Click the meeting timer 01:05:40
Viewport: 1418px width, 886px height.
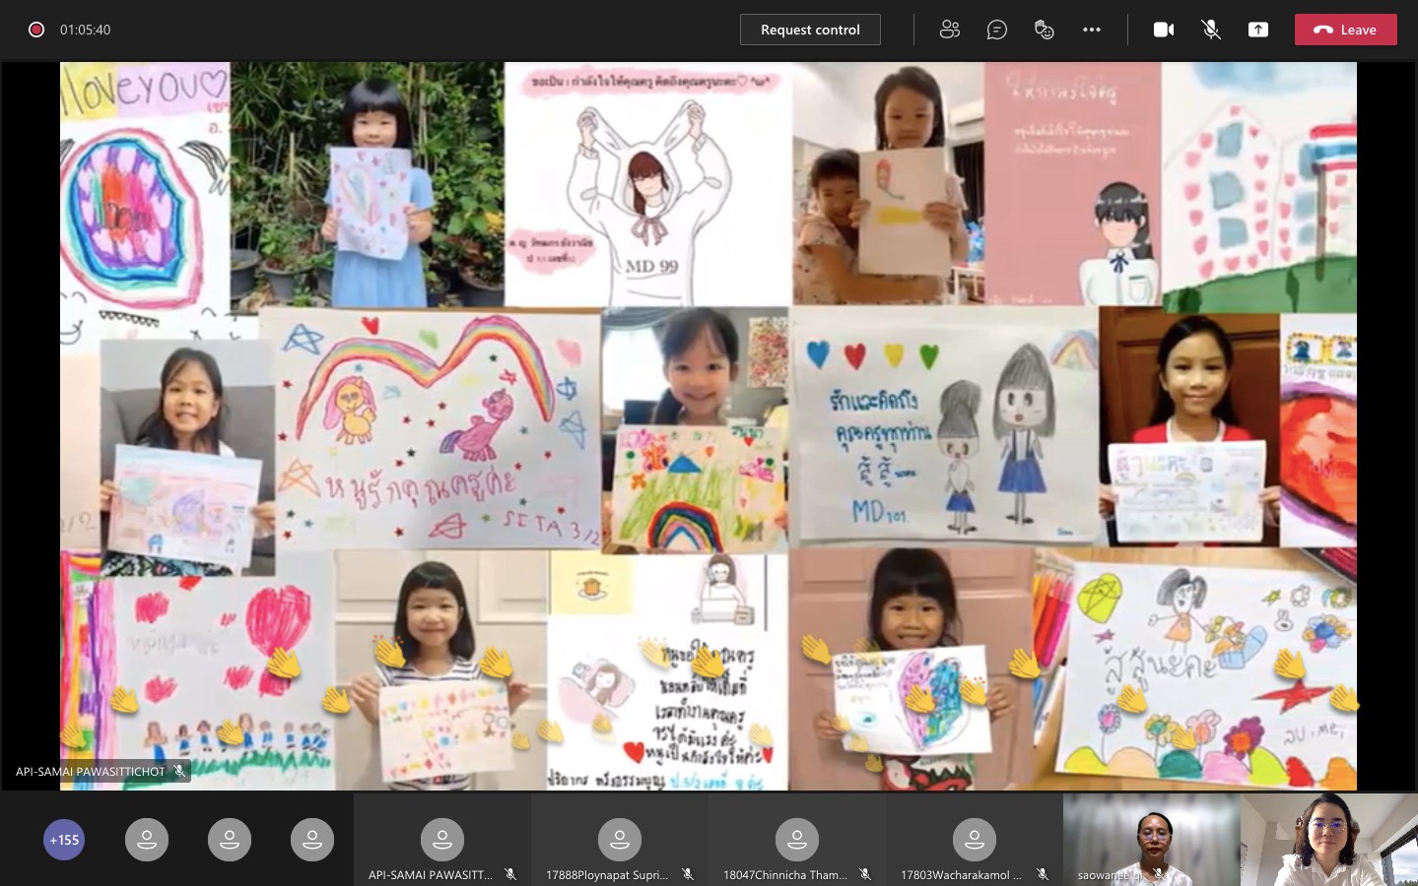tap(85, 30)
